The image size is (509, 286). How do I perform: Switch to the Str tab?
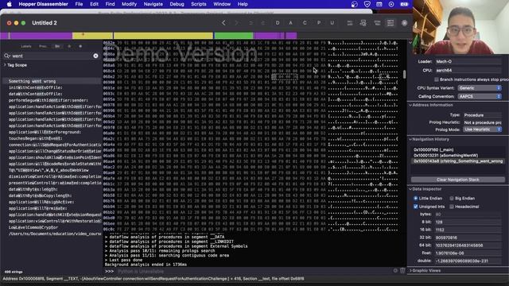[57, 46]
